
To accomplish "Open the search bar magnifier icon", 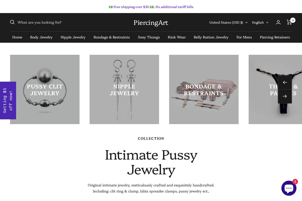I will click(12, 22).
